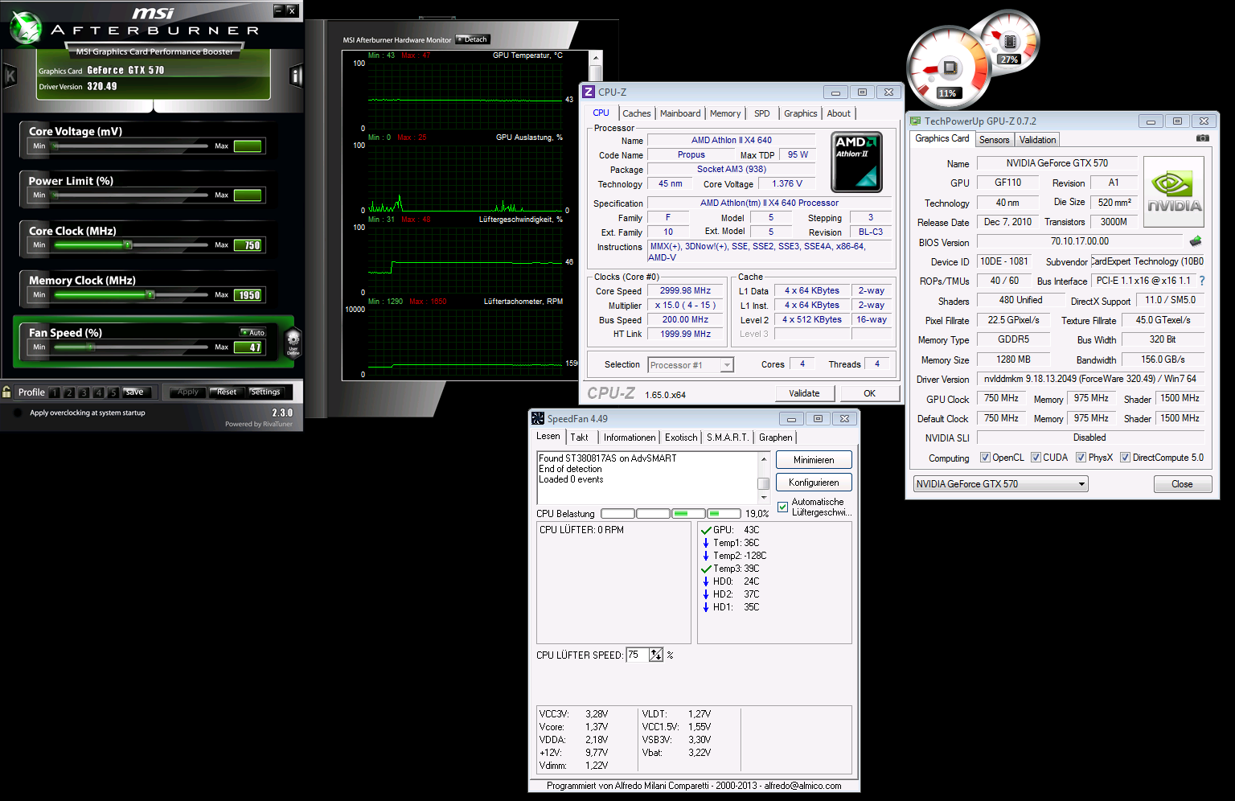Click the Core Clock slider handle

127,244
